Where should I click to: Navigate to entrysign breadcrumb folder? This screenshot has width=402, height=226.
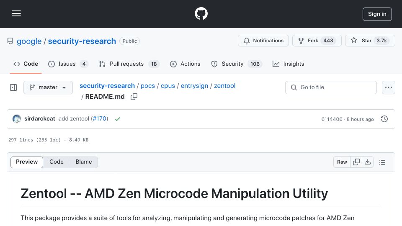(194, 85)
